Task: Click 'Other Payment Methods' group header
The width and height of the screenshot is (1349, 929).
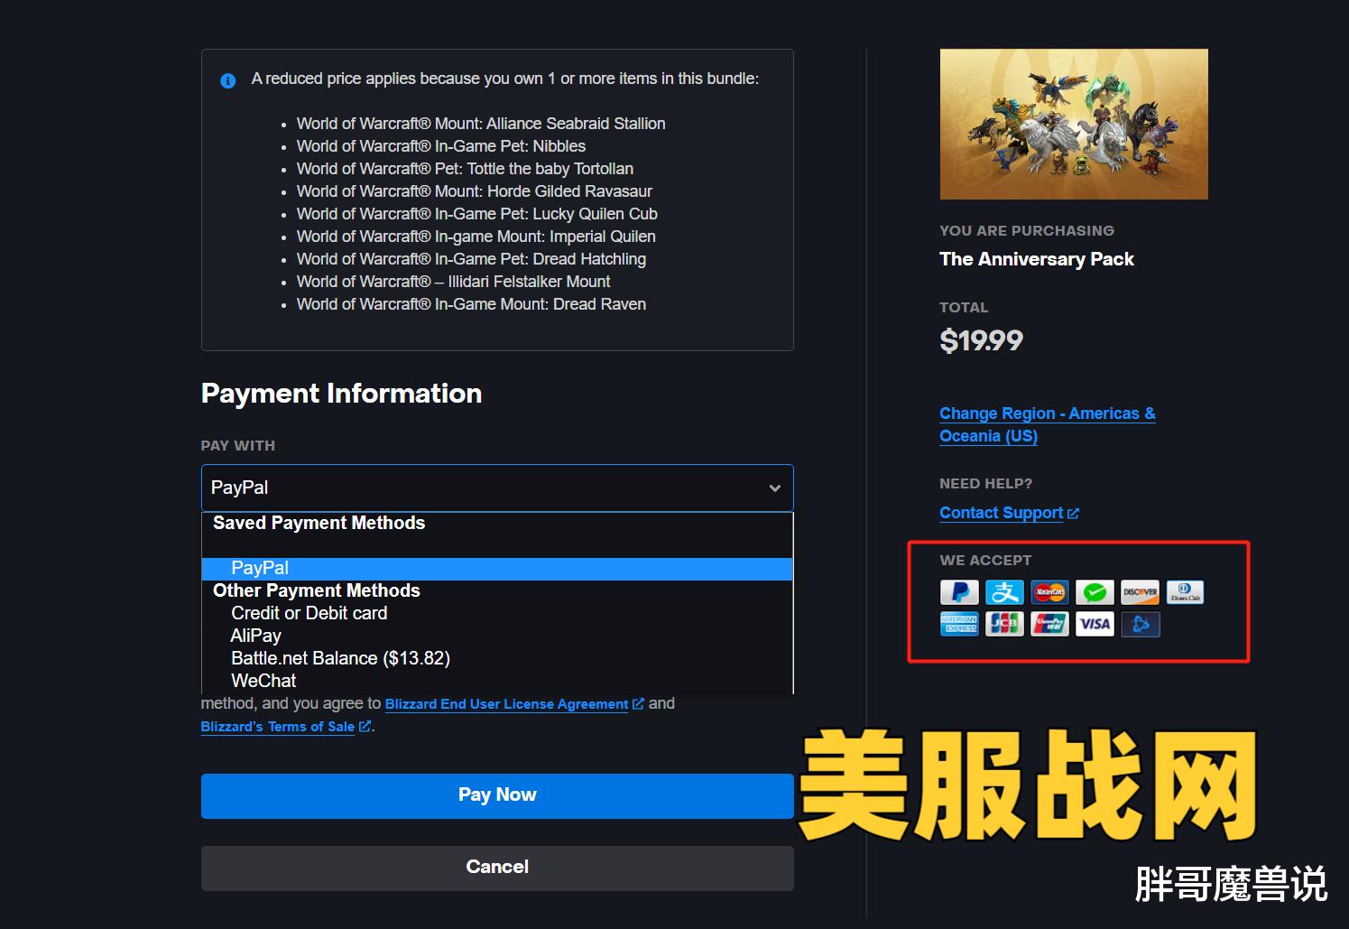Action: (x=316, y=590)
